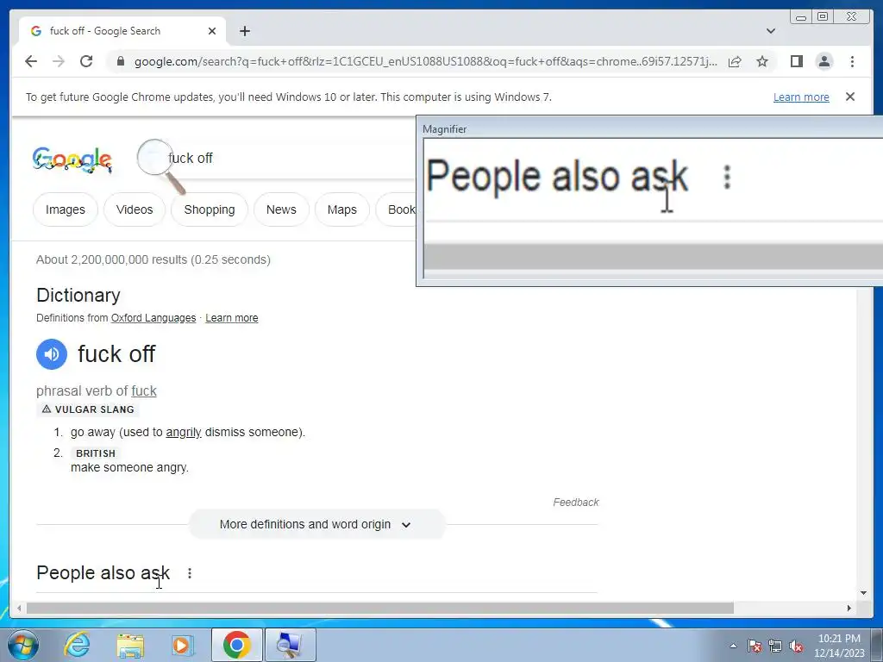
Task: Click the 'VULGAR SLANG' label
Action: click(89, 409)
